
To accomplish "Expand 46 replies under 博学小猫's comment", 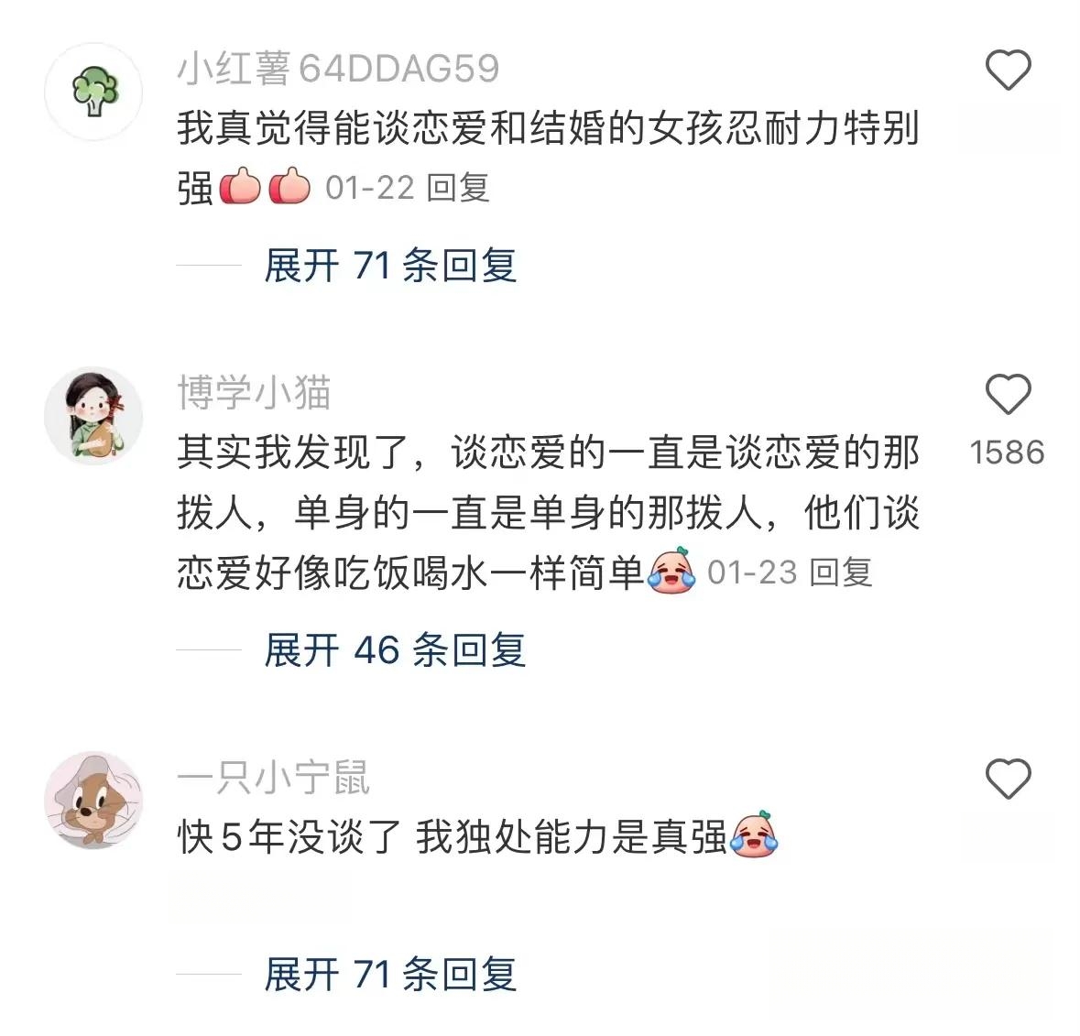I will pos(396,649).
